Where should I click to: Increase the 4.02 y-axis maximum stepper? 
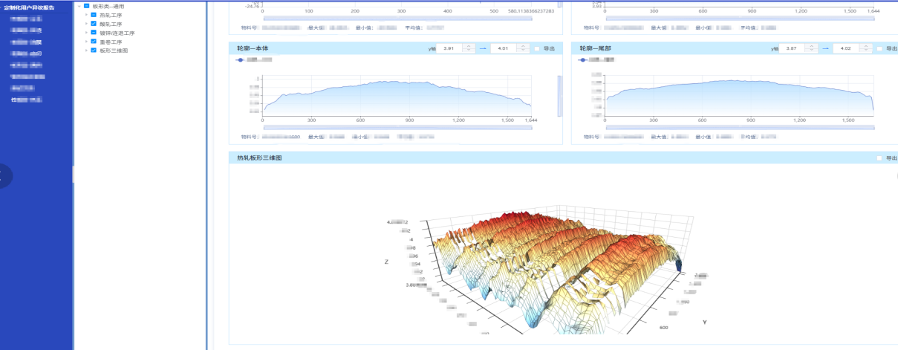click(x=865, y=46)
